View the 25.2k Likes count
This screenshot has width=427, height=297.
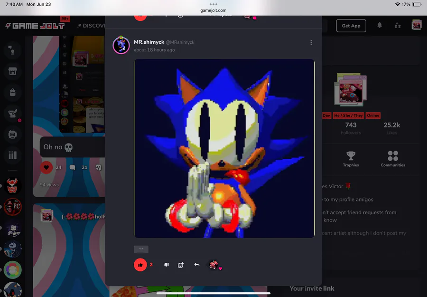tap(391, 128)
